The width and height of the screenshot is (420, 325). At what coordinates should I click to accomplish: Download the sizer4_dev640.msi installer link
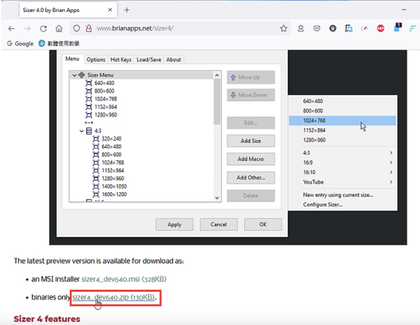point(124,279)
